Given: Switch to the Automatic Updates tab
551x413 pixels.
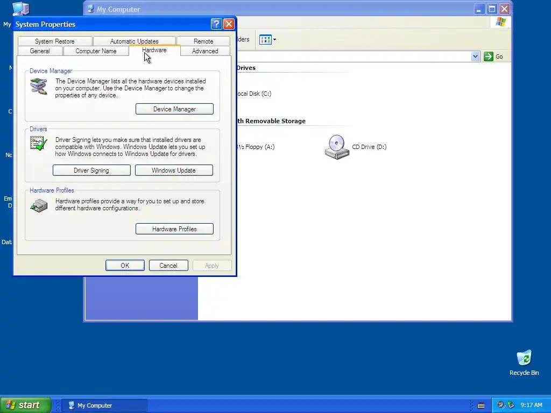Looking at the screenshot, I should click(134, 41).
